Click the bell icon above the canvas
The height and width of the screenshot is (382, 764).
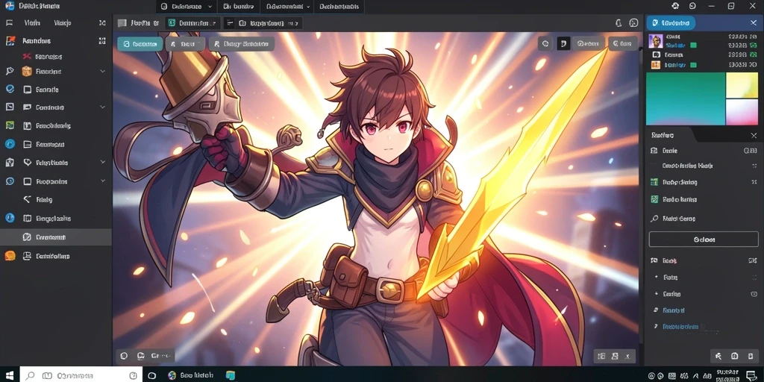[619, 23]
